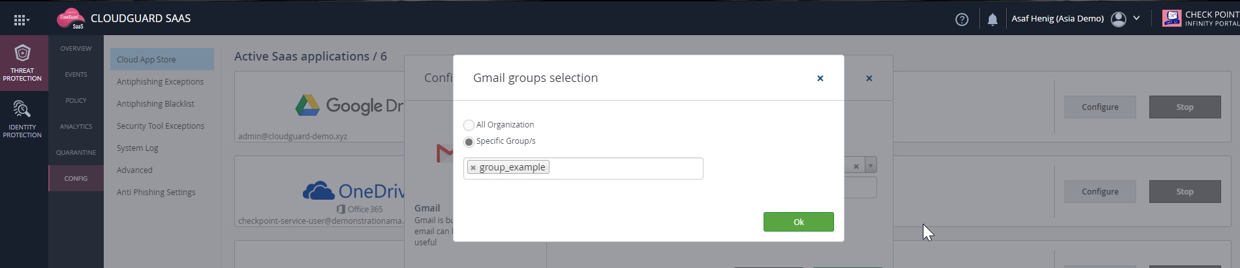This screenshot has height=268, width=1240.
Task: Click the Check Point Infinity Portal logo
Action: (1200, 18)
